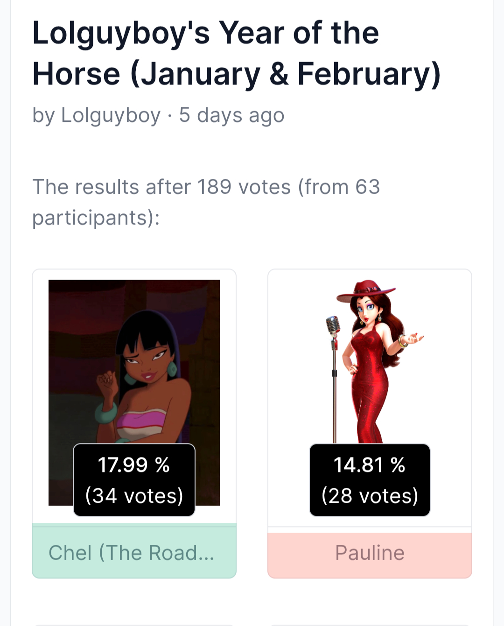Image resolution: width=504 pixels, height=626 pixels.
Task: Click the 17.99 % percentage badge
Action: pos(134,465)
